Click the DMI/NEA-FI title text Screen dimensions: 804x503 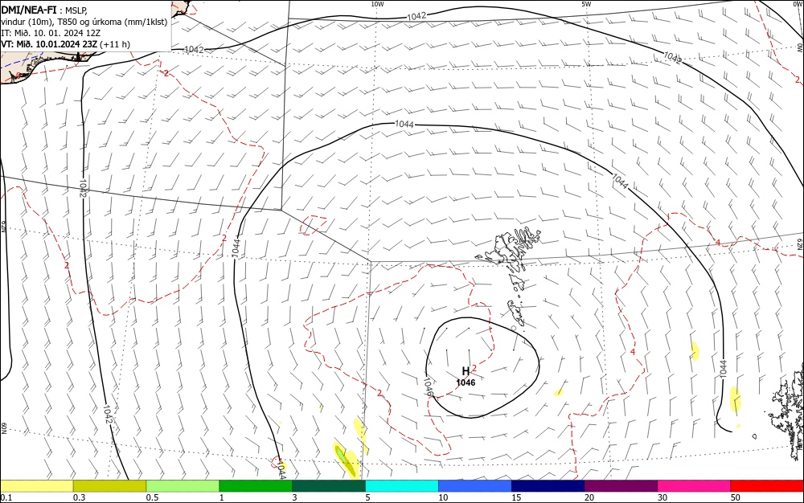(29, 10)
